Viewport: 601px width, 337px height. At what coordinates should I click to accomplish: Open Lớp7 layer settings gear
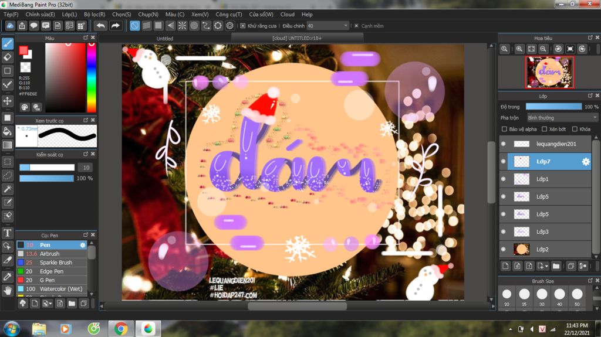click(586, 162)
